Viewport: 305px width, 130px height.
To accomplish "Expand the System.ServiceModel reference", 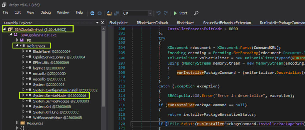I will 23,95.
